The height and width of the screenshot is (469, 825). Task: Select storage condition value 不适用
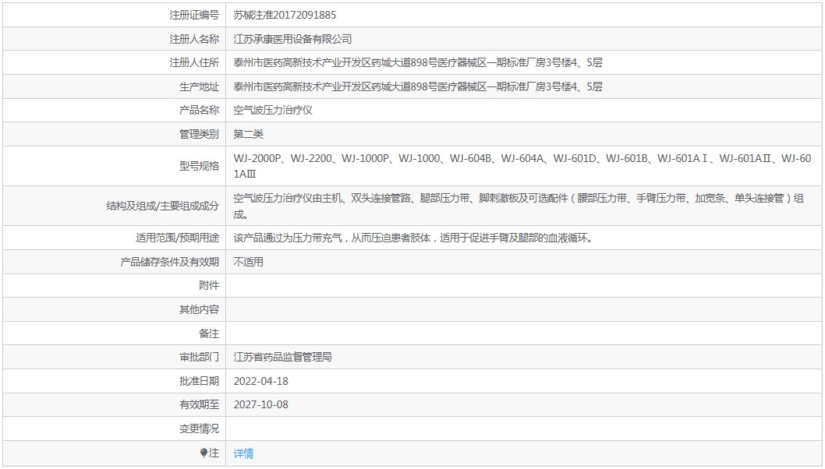[248, 262]
